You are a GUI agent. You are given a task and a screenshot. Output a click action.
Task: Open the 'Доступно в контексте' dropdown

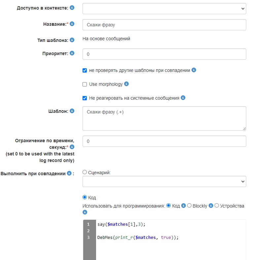pyautogui.click(x=164, y=9)
